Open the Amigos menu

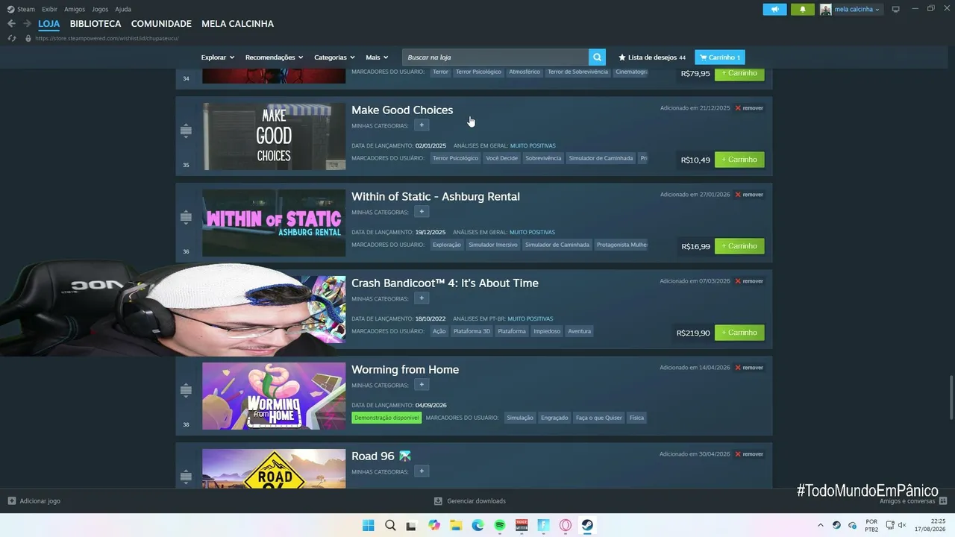point(75,9)
